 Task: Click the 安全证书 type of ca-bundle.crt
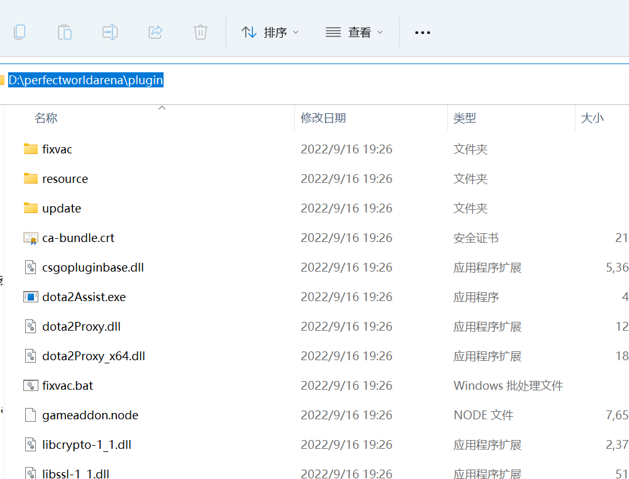pyautogui.click(x=476, y=238)
